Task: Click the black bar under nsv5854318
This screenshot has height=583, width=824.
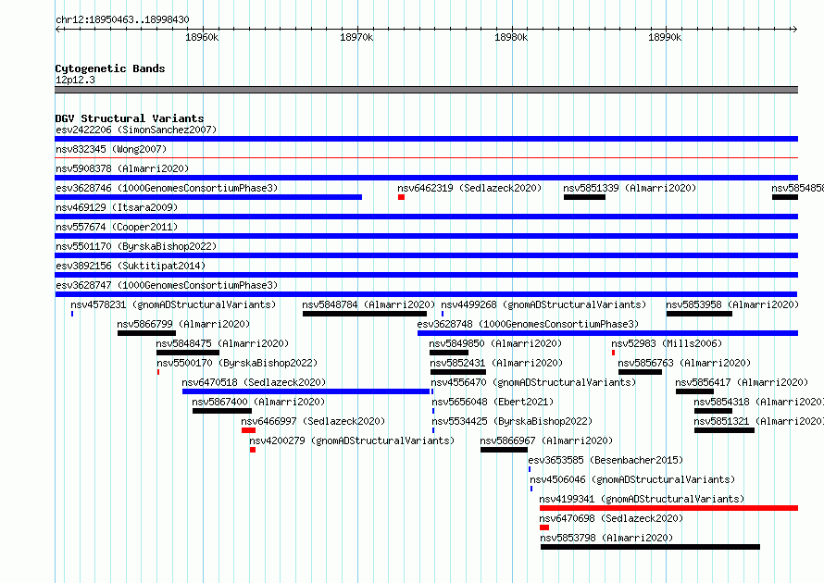Action: tap(713, 411)
